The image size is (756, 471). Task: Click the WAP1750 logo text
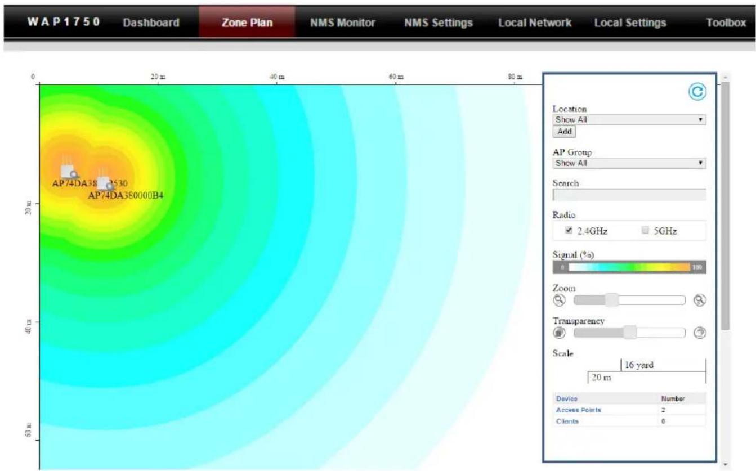(x=63, y=23)
